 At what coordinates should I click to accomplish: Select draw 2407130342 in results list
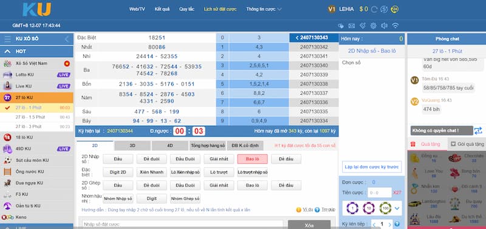click(x=313, y=47)
